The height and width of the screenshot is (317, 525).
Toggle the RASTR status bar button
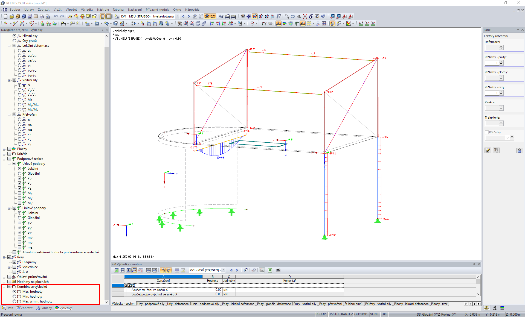333,314
